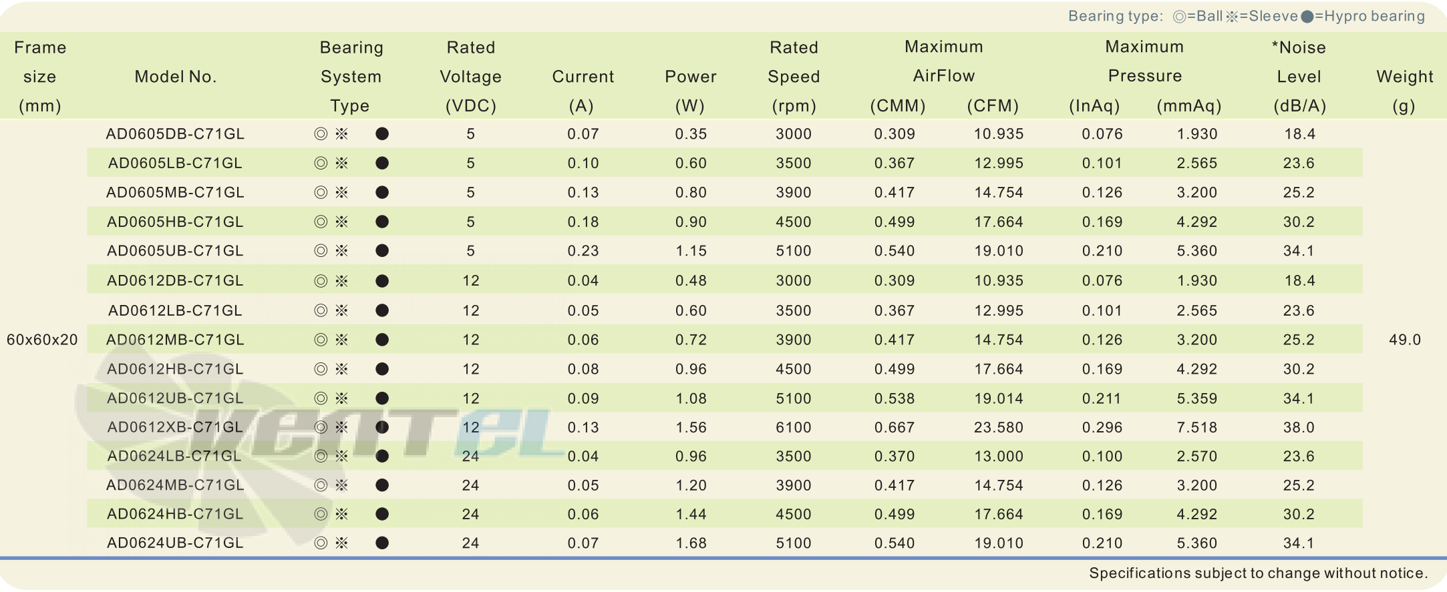Select model number AD0605UB-C71GL
The width and height of the screenshot is (1447, 592).
pyautogui.click(x=175, y=251)
